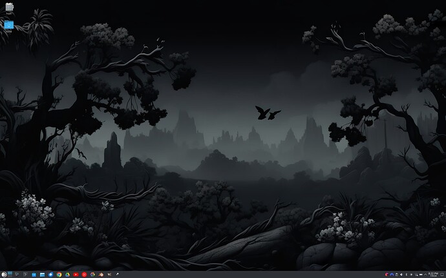Launch Google Chrome from the taskbar

tap(59, 274)
